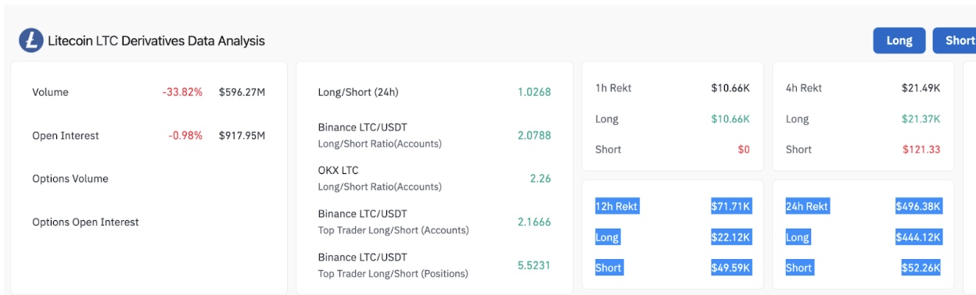Select the Short button

956,41
